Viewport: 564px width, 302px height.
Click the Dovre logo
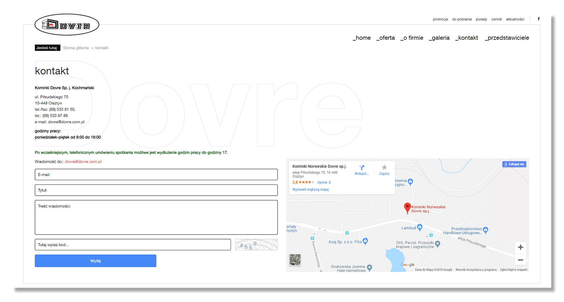click(67, 25)
